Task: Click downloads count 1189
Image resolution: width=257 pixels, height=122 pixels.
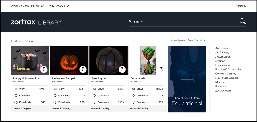Action: [x=121, y=102]
